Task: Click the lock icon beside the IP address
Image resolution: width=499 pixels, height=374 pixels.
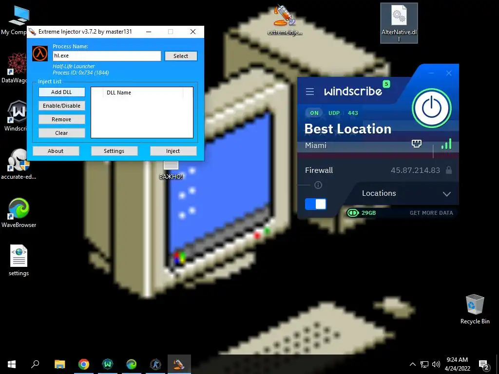Action: (449, 170)
